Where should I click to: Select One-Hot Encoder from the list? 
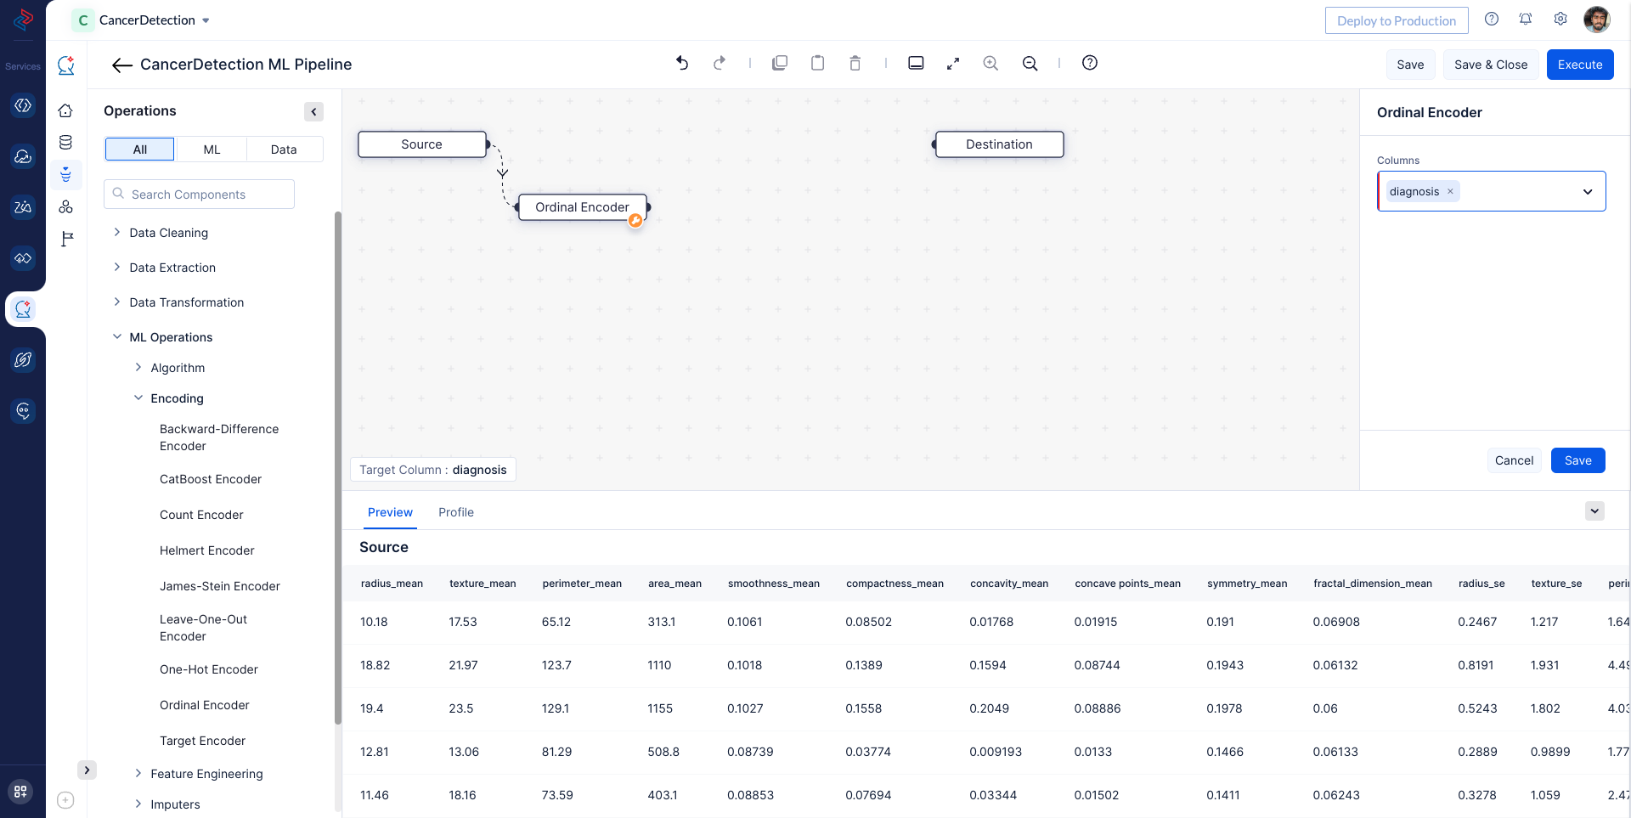[209, 669]
